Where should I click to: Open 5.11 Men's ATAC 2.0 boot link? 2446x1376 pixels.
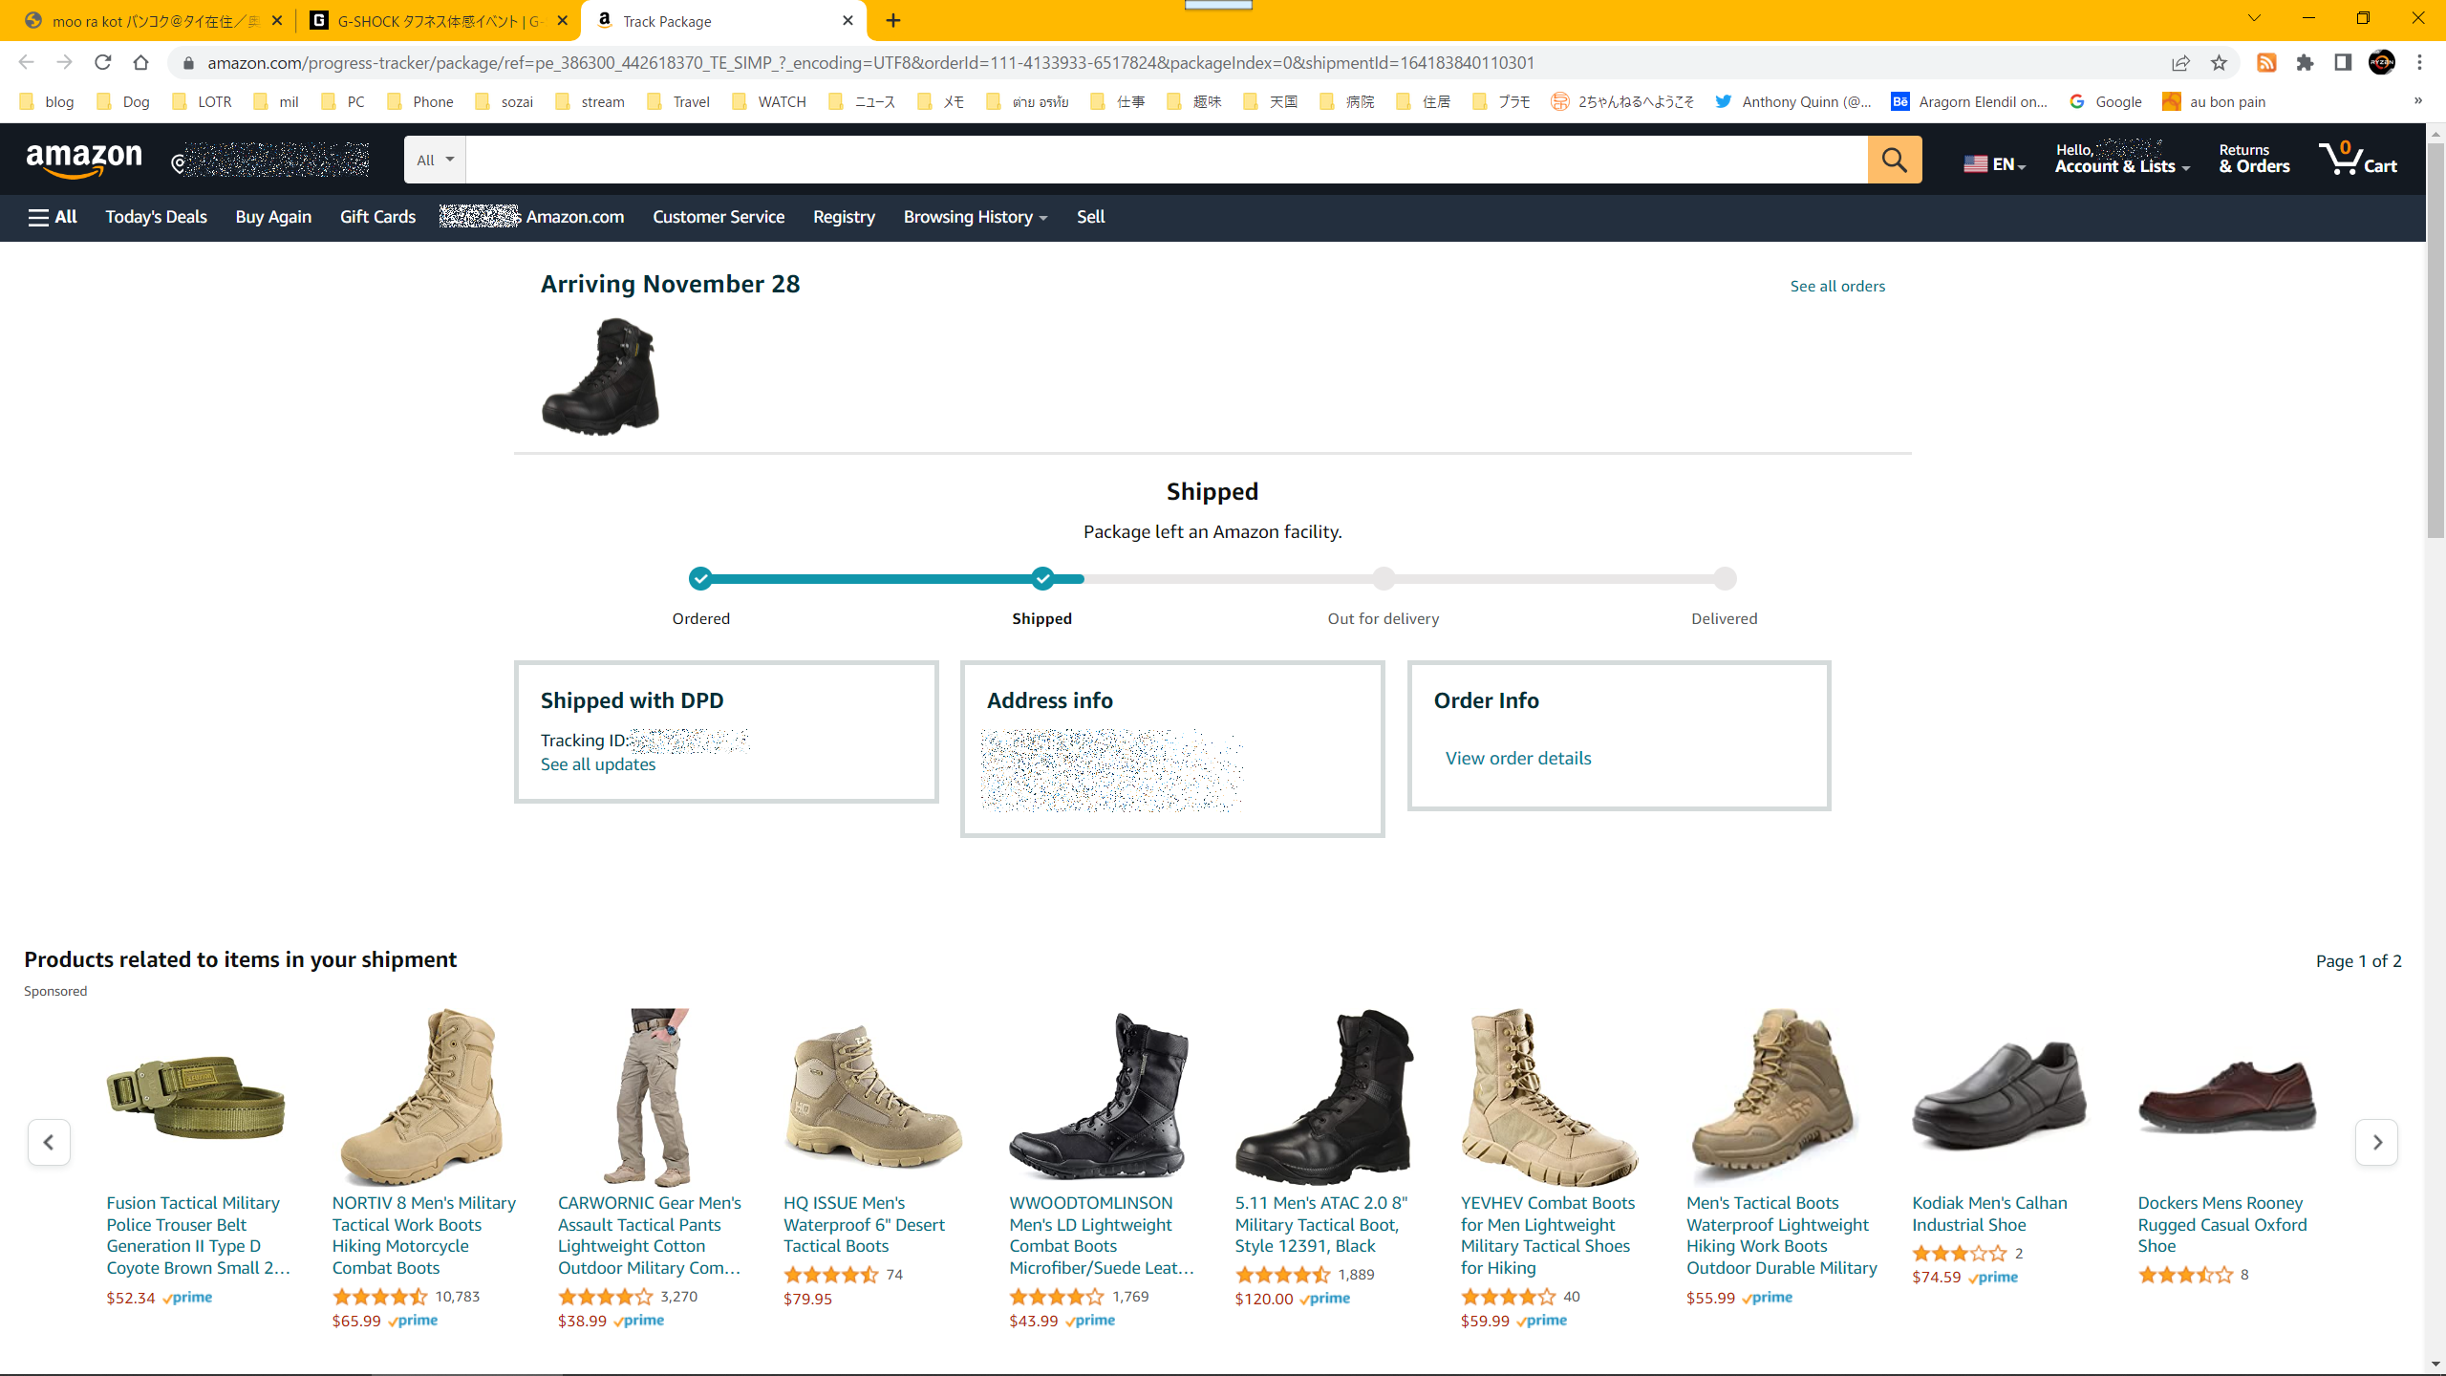click(1320, 1224)
